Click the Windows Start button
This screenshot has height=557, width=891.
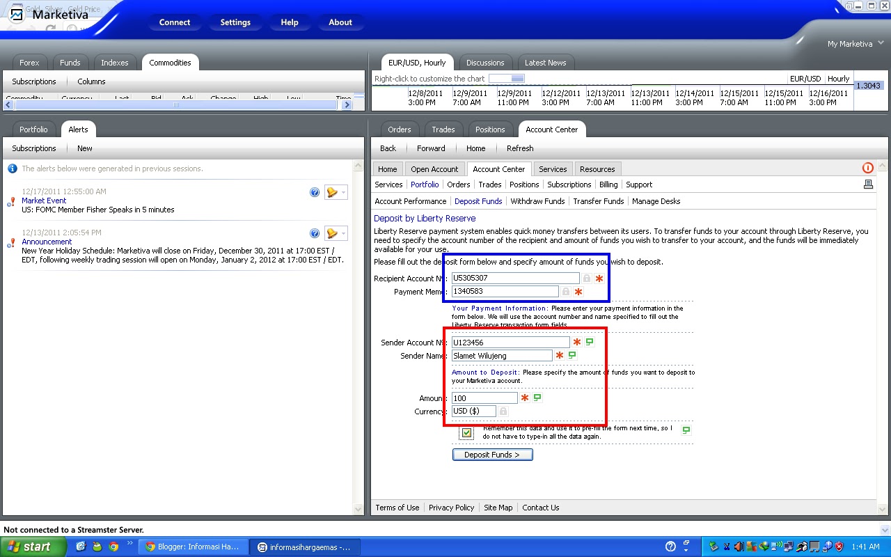coord(33,547)
